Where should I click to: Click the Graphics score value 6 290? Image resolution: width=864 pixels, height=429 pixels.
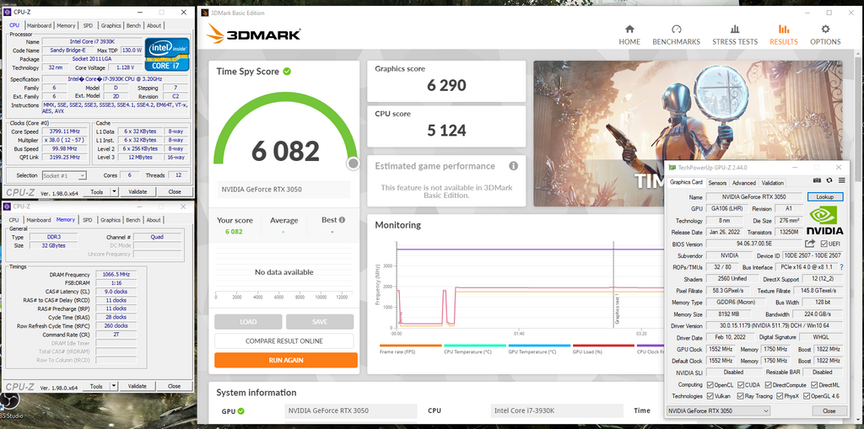pos(446,85)
